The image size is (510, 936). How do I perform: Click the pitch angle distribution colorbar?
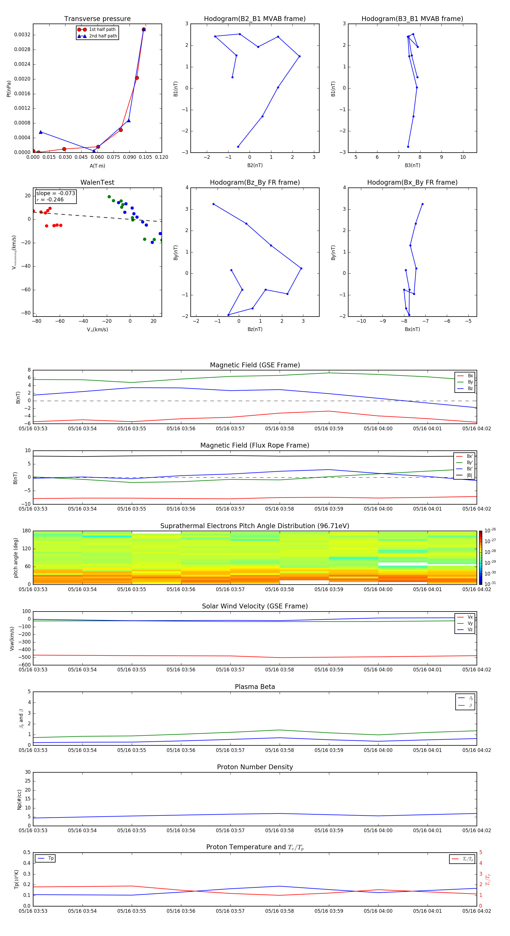point(480,558)
